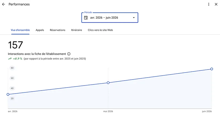
Task: Click the comparison period text for 2025
Action: 55,59
